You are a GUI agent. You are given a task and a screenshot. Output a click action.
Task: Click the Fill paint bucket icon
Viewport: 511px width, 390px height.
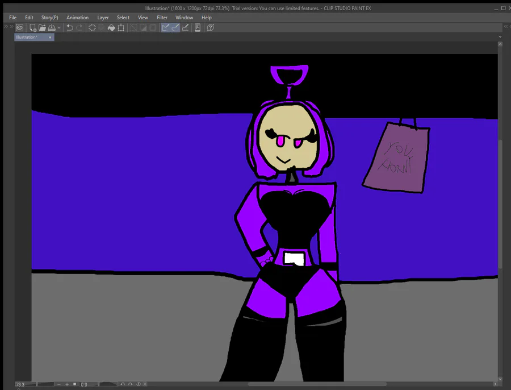111,28
